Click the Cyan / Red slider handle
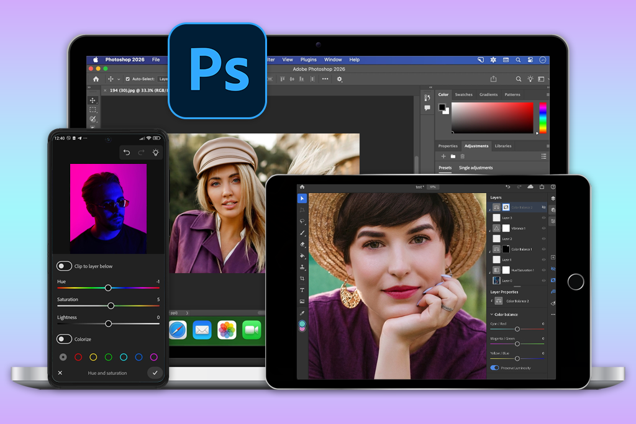 [517, 329]
